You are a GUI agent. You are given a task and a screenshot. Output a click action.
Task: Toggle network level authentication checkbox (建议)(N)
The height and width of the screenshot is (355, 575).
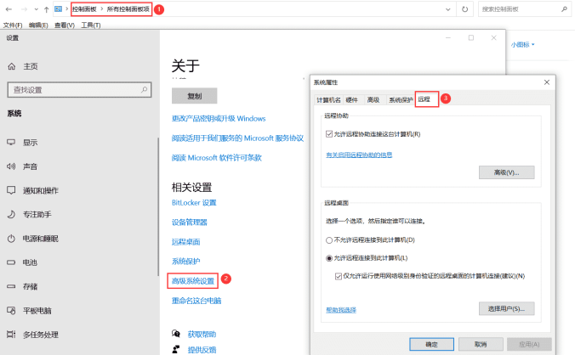tap(338, 276)
